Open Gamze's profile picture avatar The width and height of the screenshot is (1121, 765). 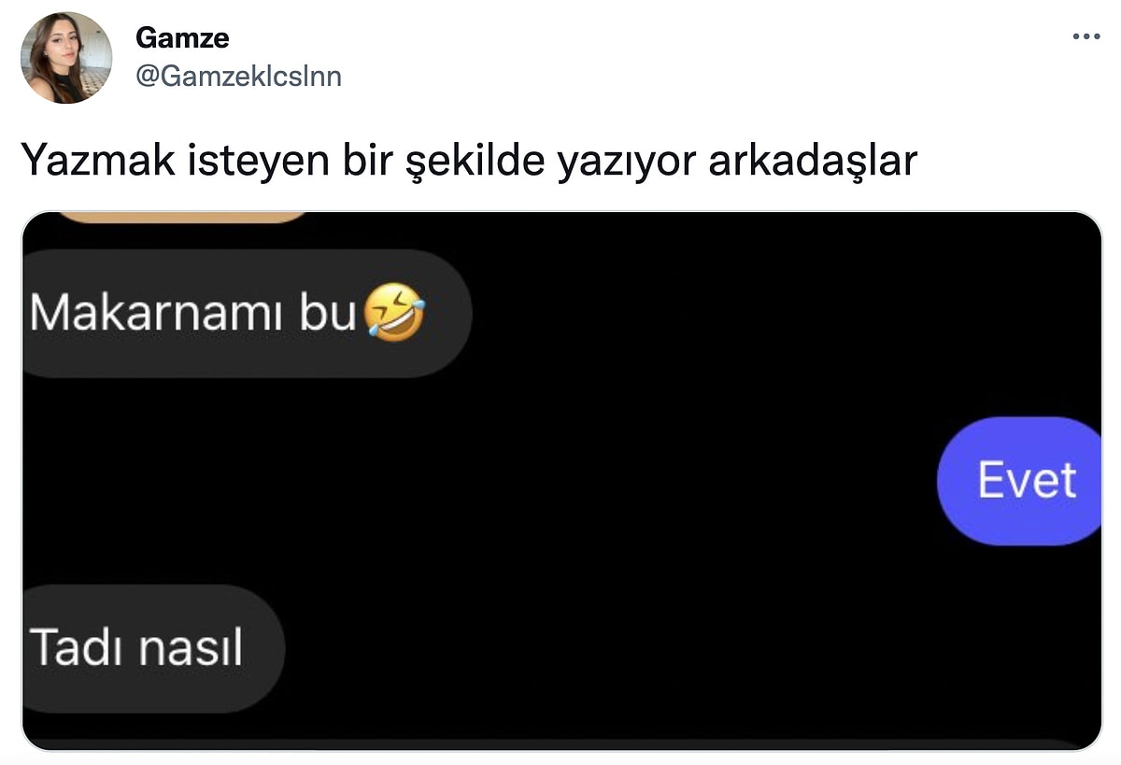point(67,58)
